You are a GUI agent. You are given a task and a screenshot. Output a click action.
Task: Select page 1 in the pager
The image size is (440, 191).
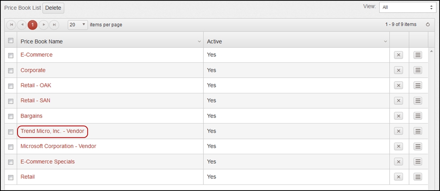pos(32,25)
